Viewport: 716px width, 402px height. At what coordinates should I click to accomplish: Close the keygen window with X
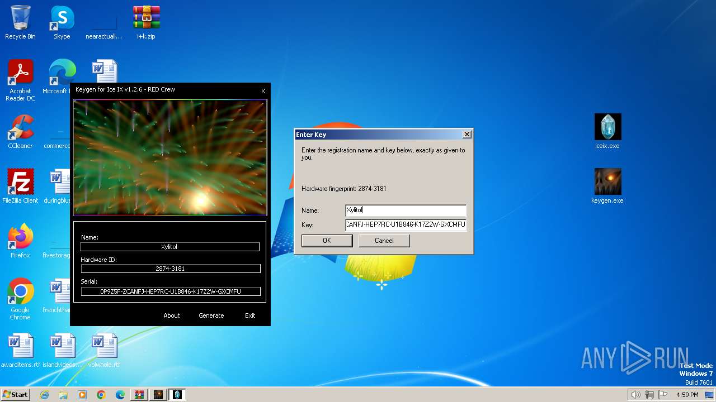click(263, 91)
